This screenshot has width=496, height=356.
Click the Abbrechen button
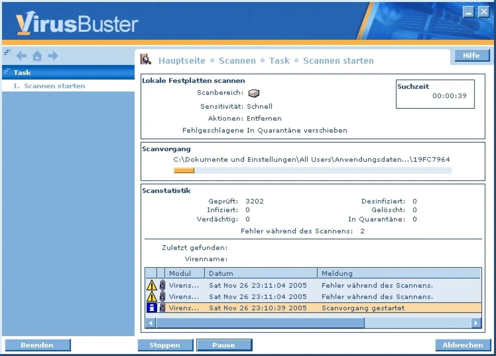click(463, 345)
